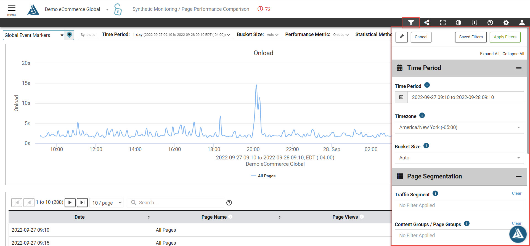Click the Time Period date range field
Image resolution: width=530 pixels, height=246 pixels.
466,97
